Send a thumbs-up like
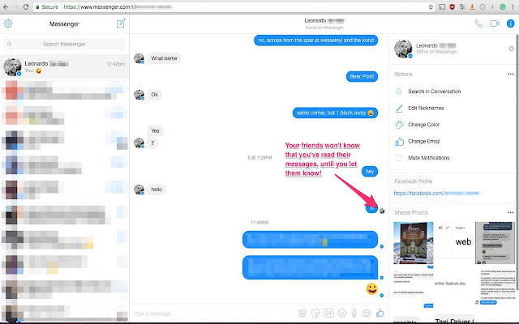519x324 pixels. coord(380,313)
